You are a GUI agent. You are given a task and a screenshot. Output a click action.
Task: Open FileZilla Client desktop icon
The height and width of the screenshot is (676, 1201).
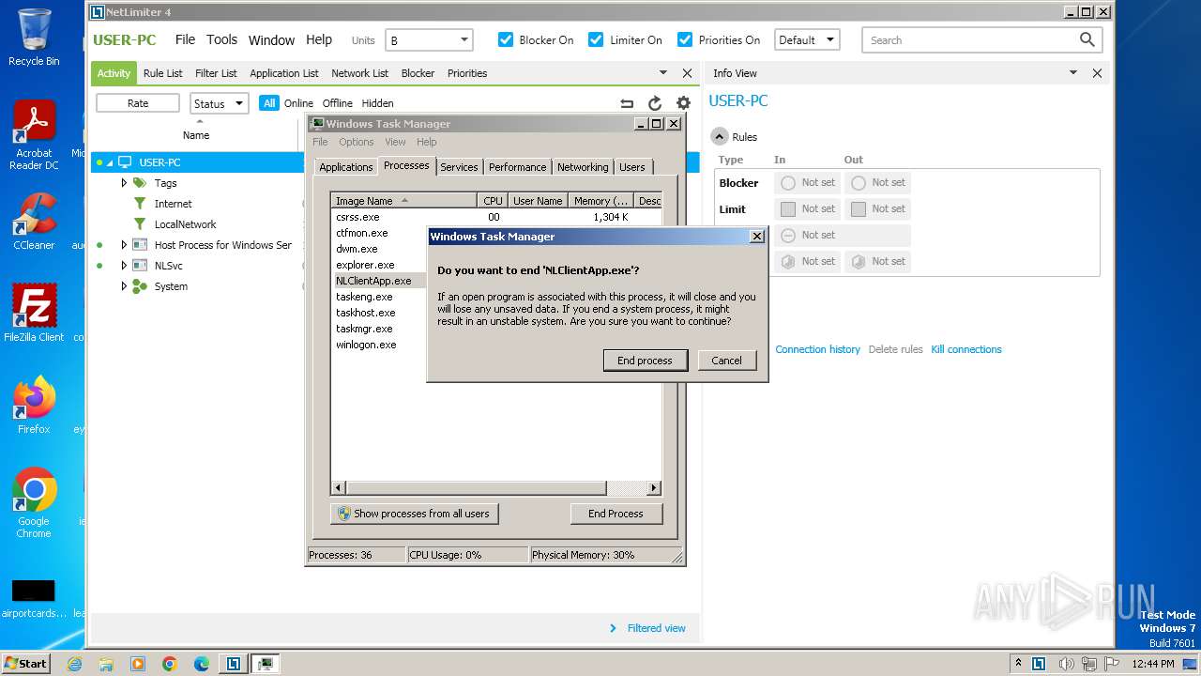click(34, 313)
